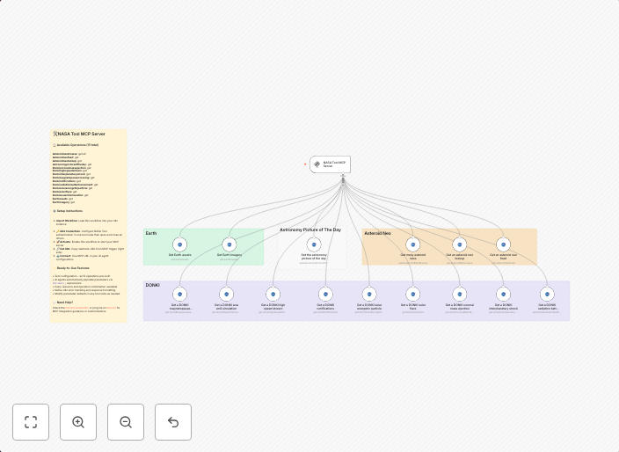Image resolution: width=619 pixels, height=452 pixels.
Task: Click the Get an asteroid neo lookup node
Action: point(459,244)
